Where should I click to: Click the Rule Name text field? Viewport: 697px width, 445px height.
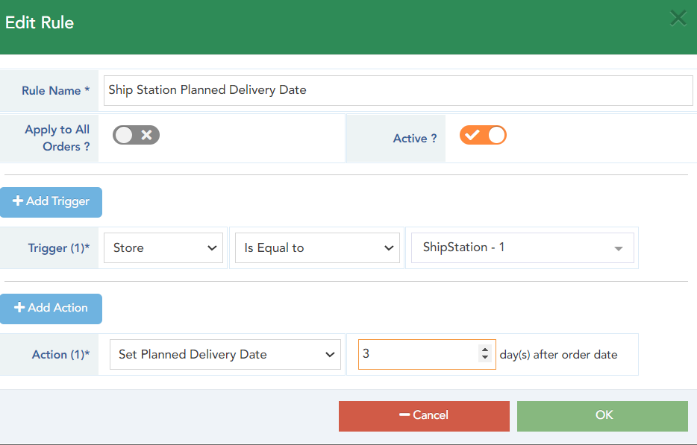399,89
